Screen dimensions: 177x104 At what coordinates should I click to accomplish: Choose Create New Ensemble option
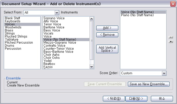(23, 85)
